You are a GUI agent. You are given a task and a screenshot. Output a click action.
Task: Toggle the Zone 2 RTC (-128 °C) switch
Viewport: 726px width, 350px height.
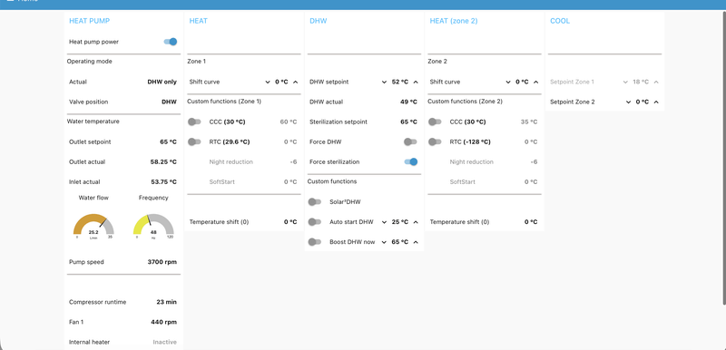coord(435,142)
